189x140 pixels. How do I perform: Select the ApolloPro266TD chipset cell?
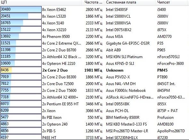[171, 131]
